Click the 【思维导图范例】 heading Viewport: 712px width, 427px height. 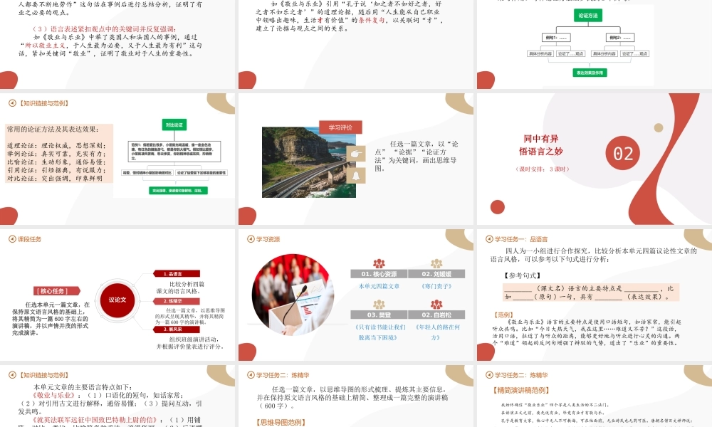[281, 423]
